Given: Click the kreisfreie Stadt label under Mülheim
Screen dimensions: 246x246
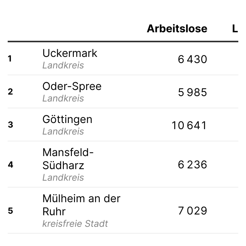Looking at the screenshot, I should click(x=75, y=224).
